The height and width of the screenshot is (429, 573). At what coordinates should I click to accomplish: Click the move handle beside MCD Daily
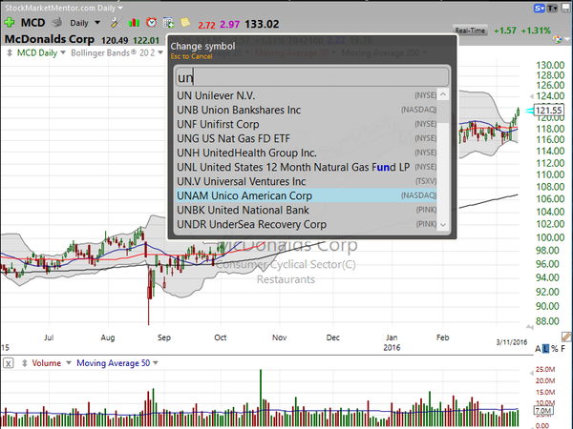tap(10, 52)
